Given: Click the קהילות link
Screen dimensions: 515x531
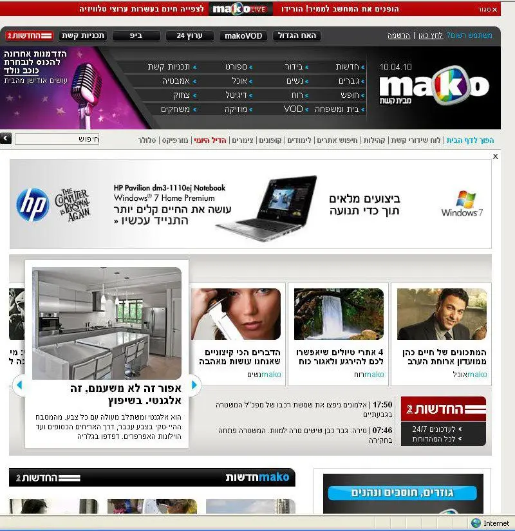Looking at the screenshot, I should (375, 140).
